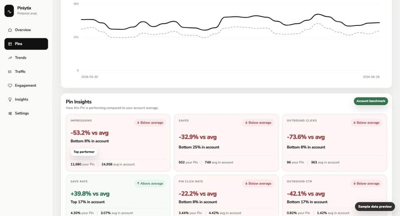This screenshot has height=216, width=400.
Task: Click Below average badge on Outbound Clicks card
Action: pos(366,123)
